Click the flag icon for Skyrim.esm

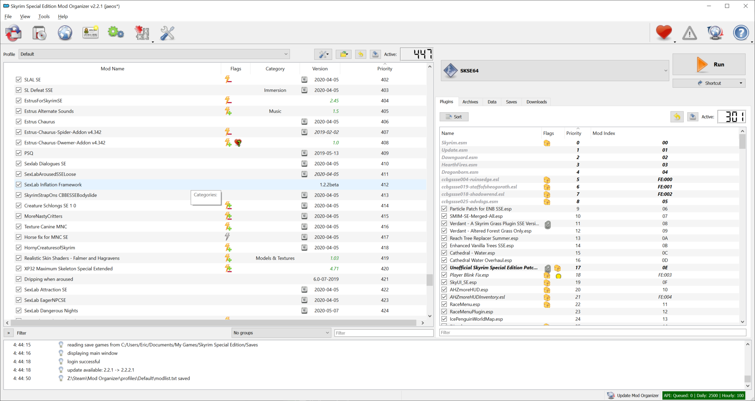(547, 143)
